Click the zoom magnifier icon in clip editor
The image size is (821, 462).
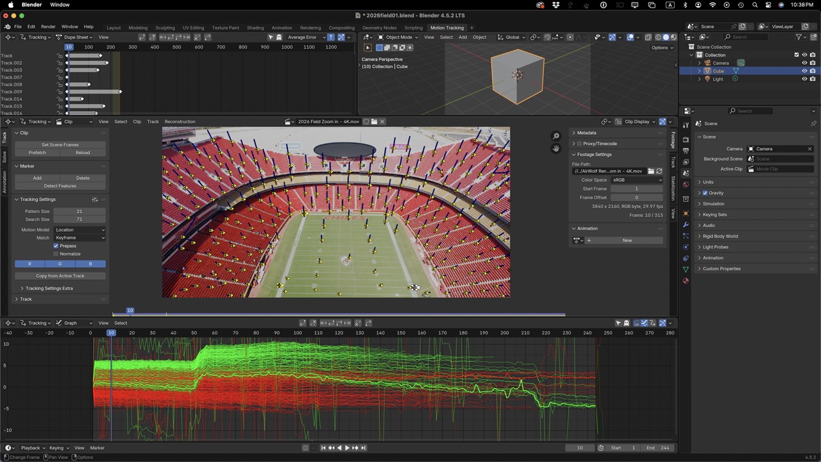pos(556,136)
